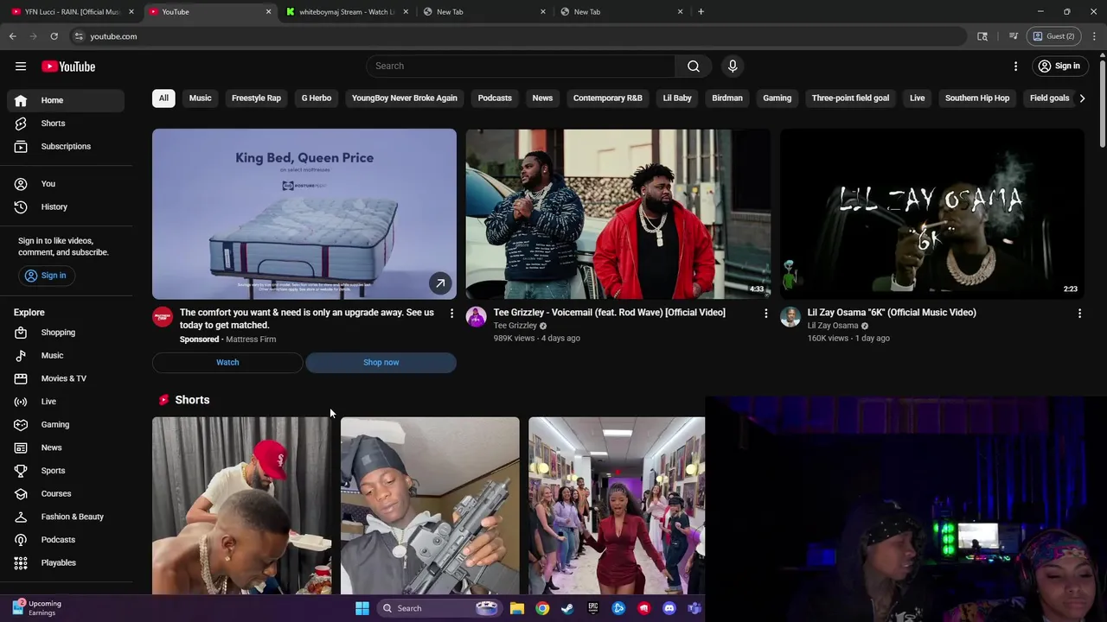Open Courses under Explore
The height and width of the screenshot is (622, 1107).
[66, 494]
